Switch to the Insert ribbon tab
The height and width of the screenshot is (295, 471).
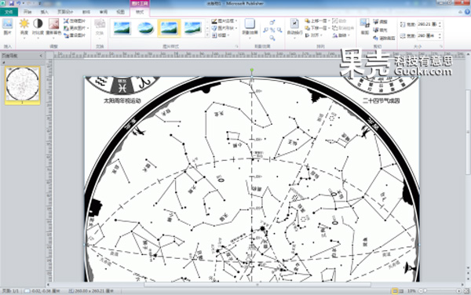click(x=45, y=12)
